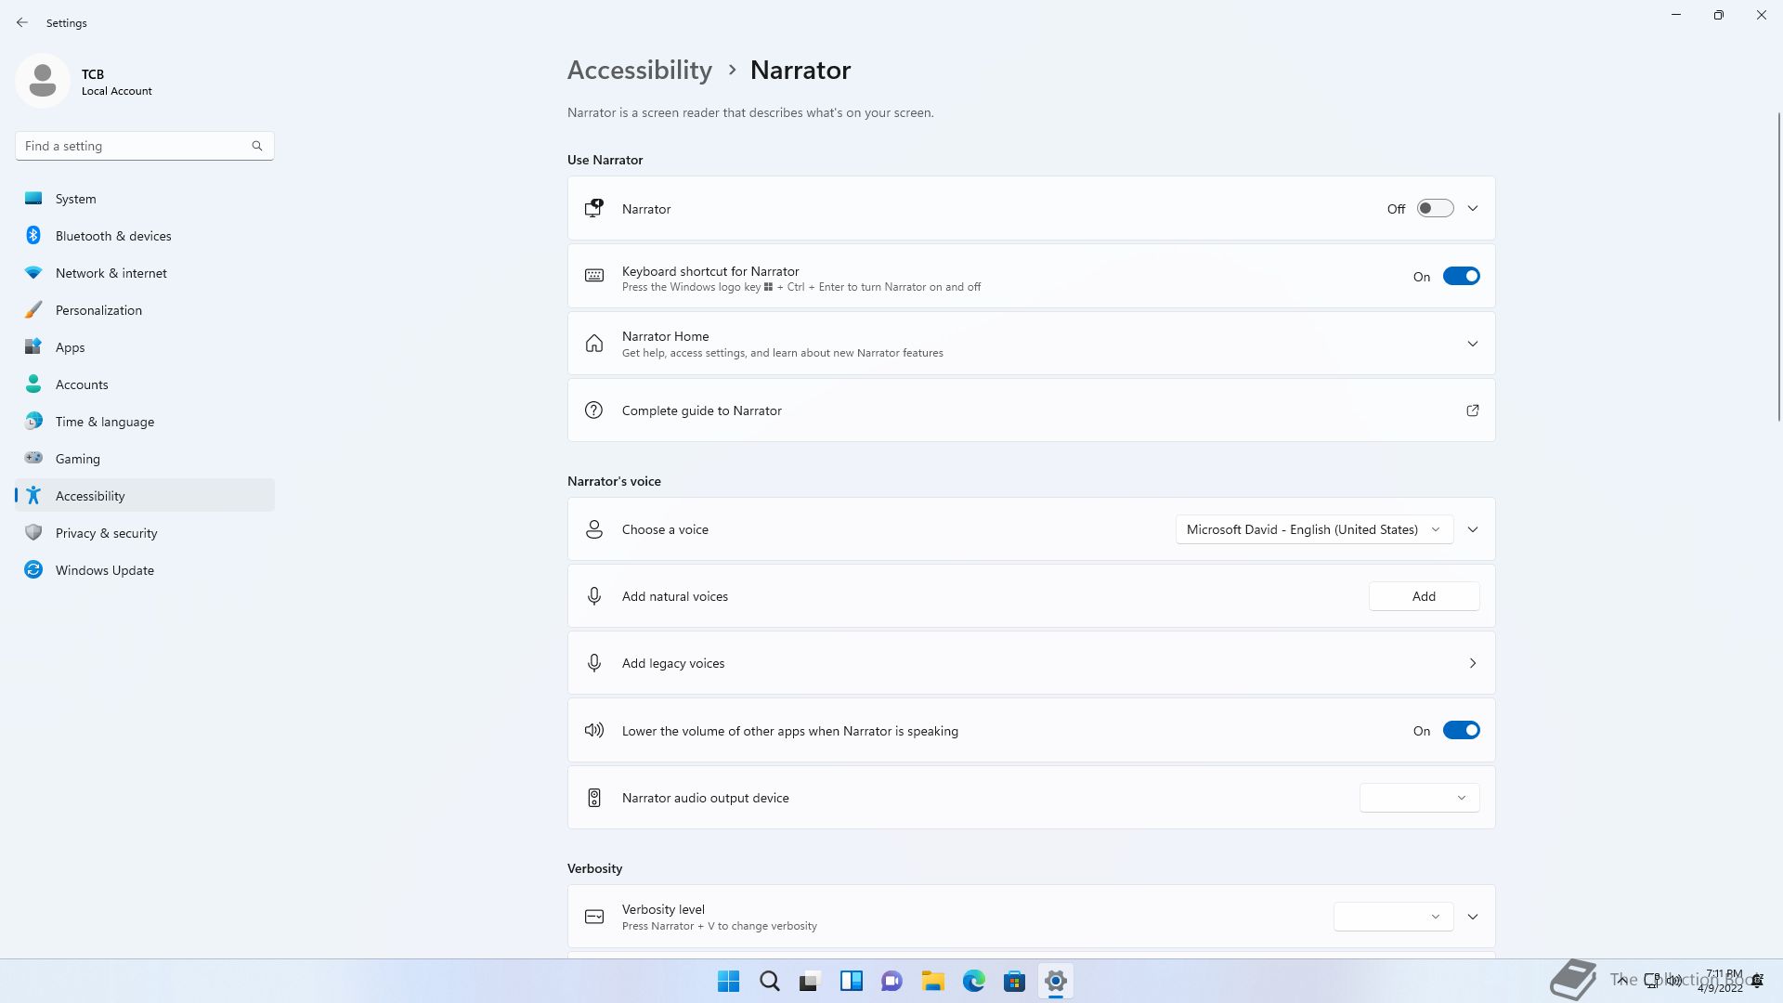Image resolution: width=1783 pixels, height=1003 pixels.
Task: Open File Explorer from the taskbar
Action: click(933, 981)
